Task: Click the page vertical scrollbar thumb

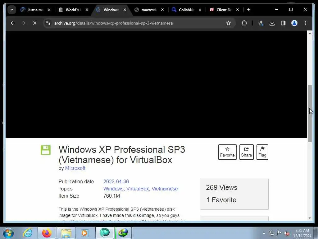Action: point(310,114)
